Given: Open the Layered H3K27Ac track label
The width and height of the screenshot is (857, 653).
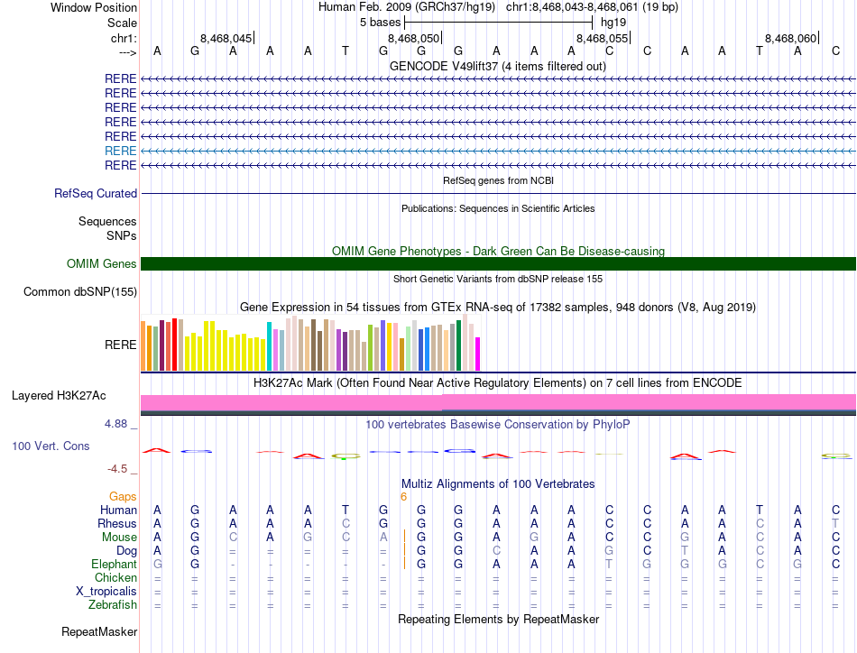Looking at the screenshot, I should (x=59, y=396).
